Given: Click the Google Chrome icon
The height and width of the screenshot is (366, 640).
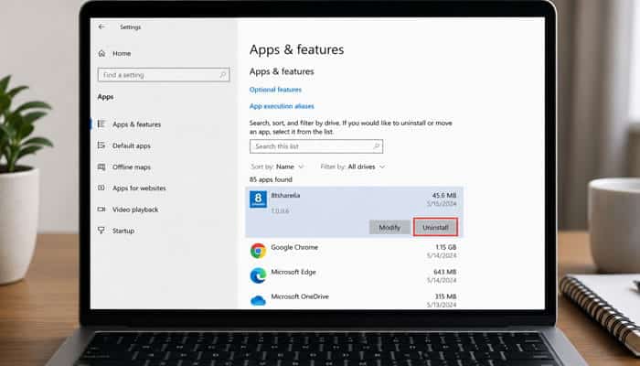Looking at the screenshot, I should 258,251.
